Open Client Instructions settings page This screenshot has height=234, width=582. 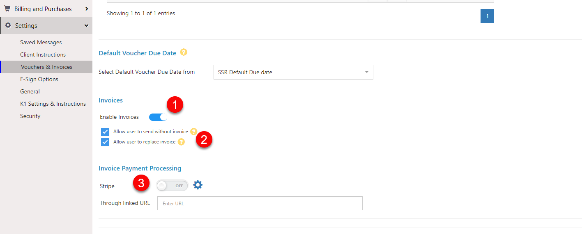point(43,55)
